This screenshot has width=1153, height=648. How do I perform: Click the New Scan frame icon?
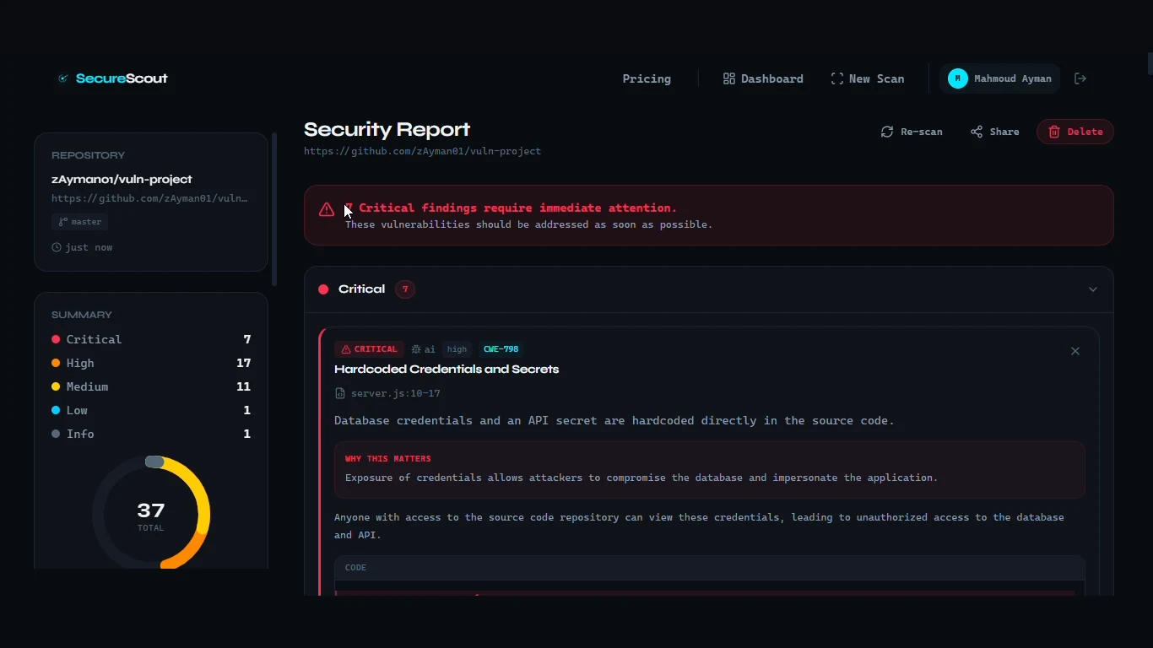[837, 78]
